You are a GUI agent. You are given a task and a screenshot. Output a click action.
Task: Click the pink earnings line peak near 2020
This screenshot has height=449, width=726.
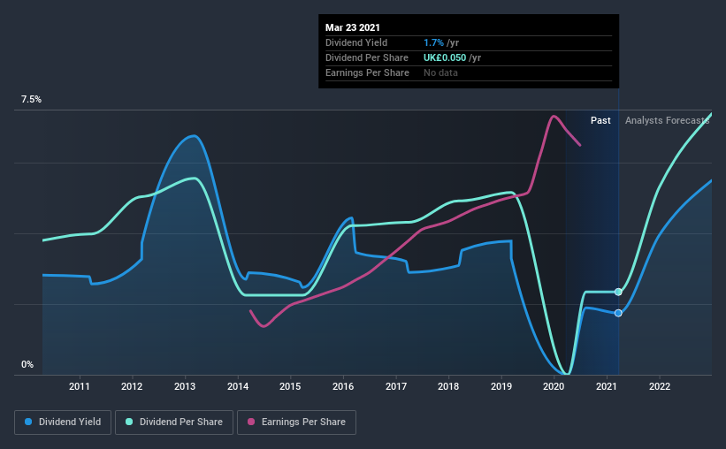tap(554, 116)
